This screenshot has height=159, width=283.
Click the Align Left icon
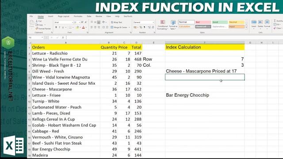pyautogui.click(x=92, y=27)
